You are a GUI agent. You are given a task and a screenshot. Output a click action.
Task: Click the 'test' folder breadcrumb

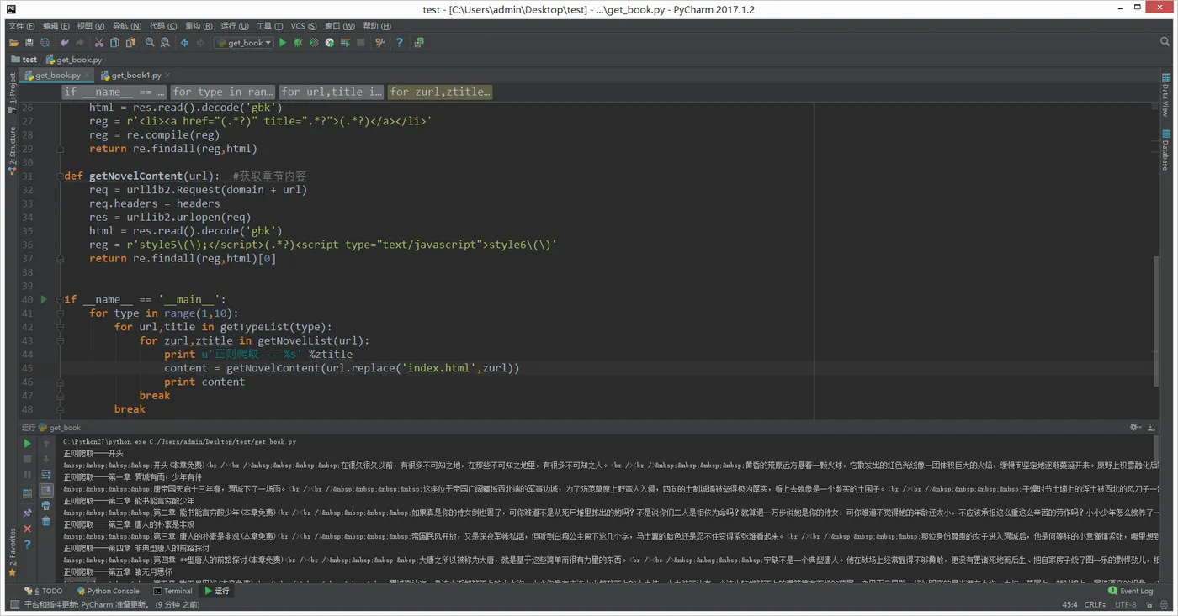(x=24, y=60)
